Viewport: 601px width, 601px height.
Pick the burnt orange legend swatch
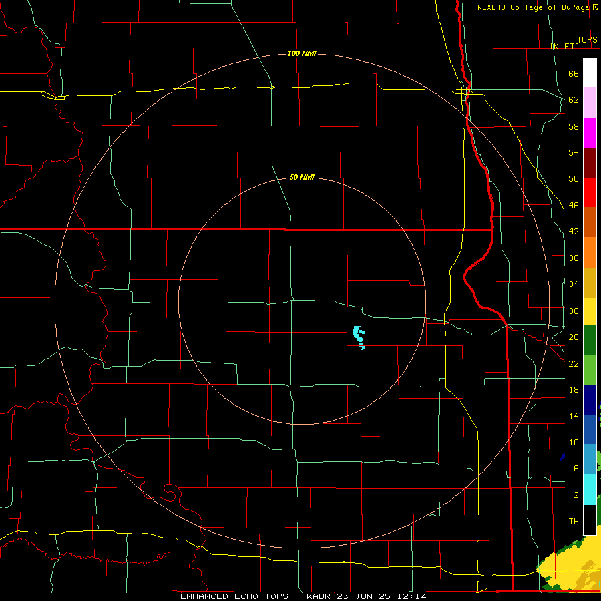point(590,222)
